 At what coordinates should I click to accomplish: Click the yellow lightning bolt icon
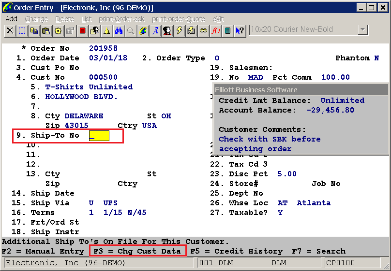[180, 31]
